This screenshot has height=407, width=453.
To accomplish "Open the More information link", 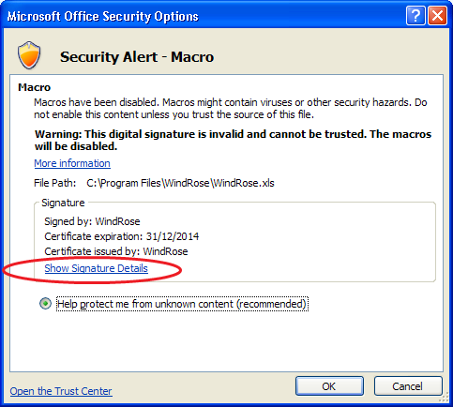I will pos(72,163).
